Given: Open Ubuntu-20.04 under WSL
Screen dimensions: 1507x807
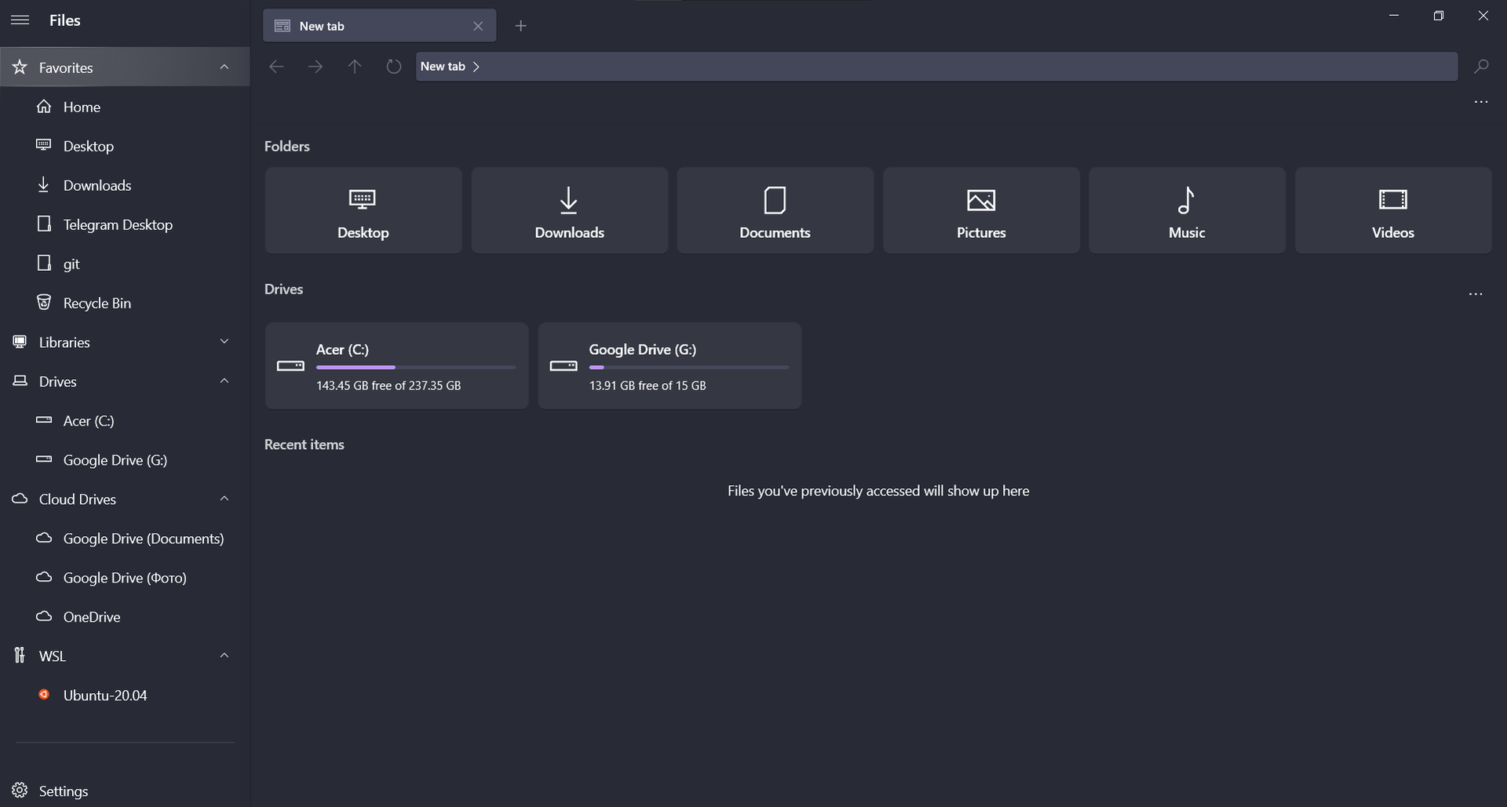Looking at the screenshot, I should [104, 695].
